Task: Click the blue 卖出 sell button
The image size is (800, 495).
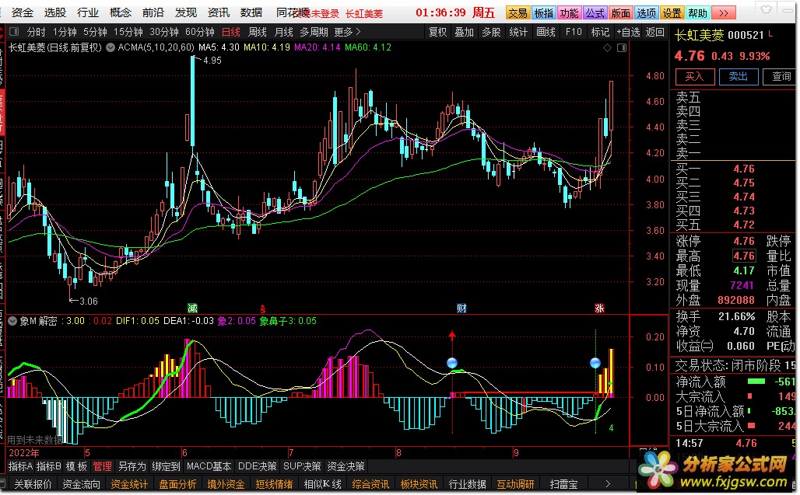Action: point(738,77)
